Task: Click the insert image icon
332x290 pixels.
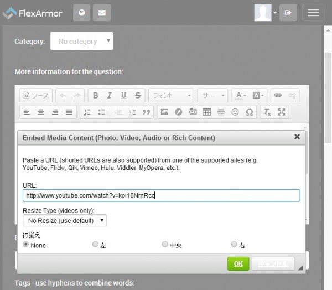Action: pyautogui.click(x=164, y=112)
